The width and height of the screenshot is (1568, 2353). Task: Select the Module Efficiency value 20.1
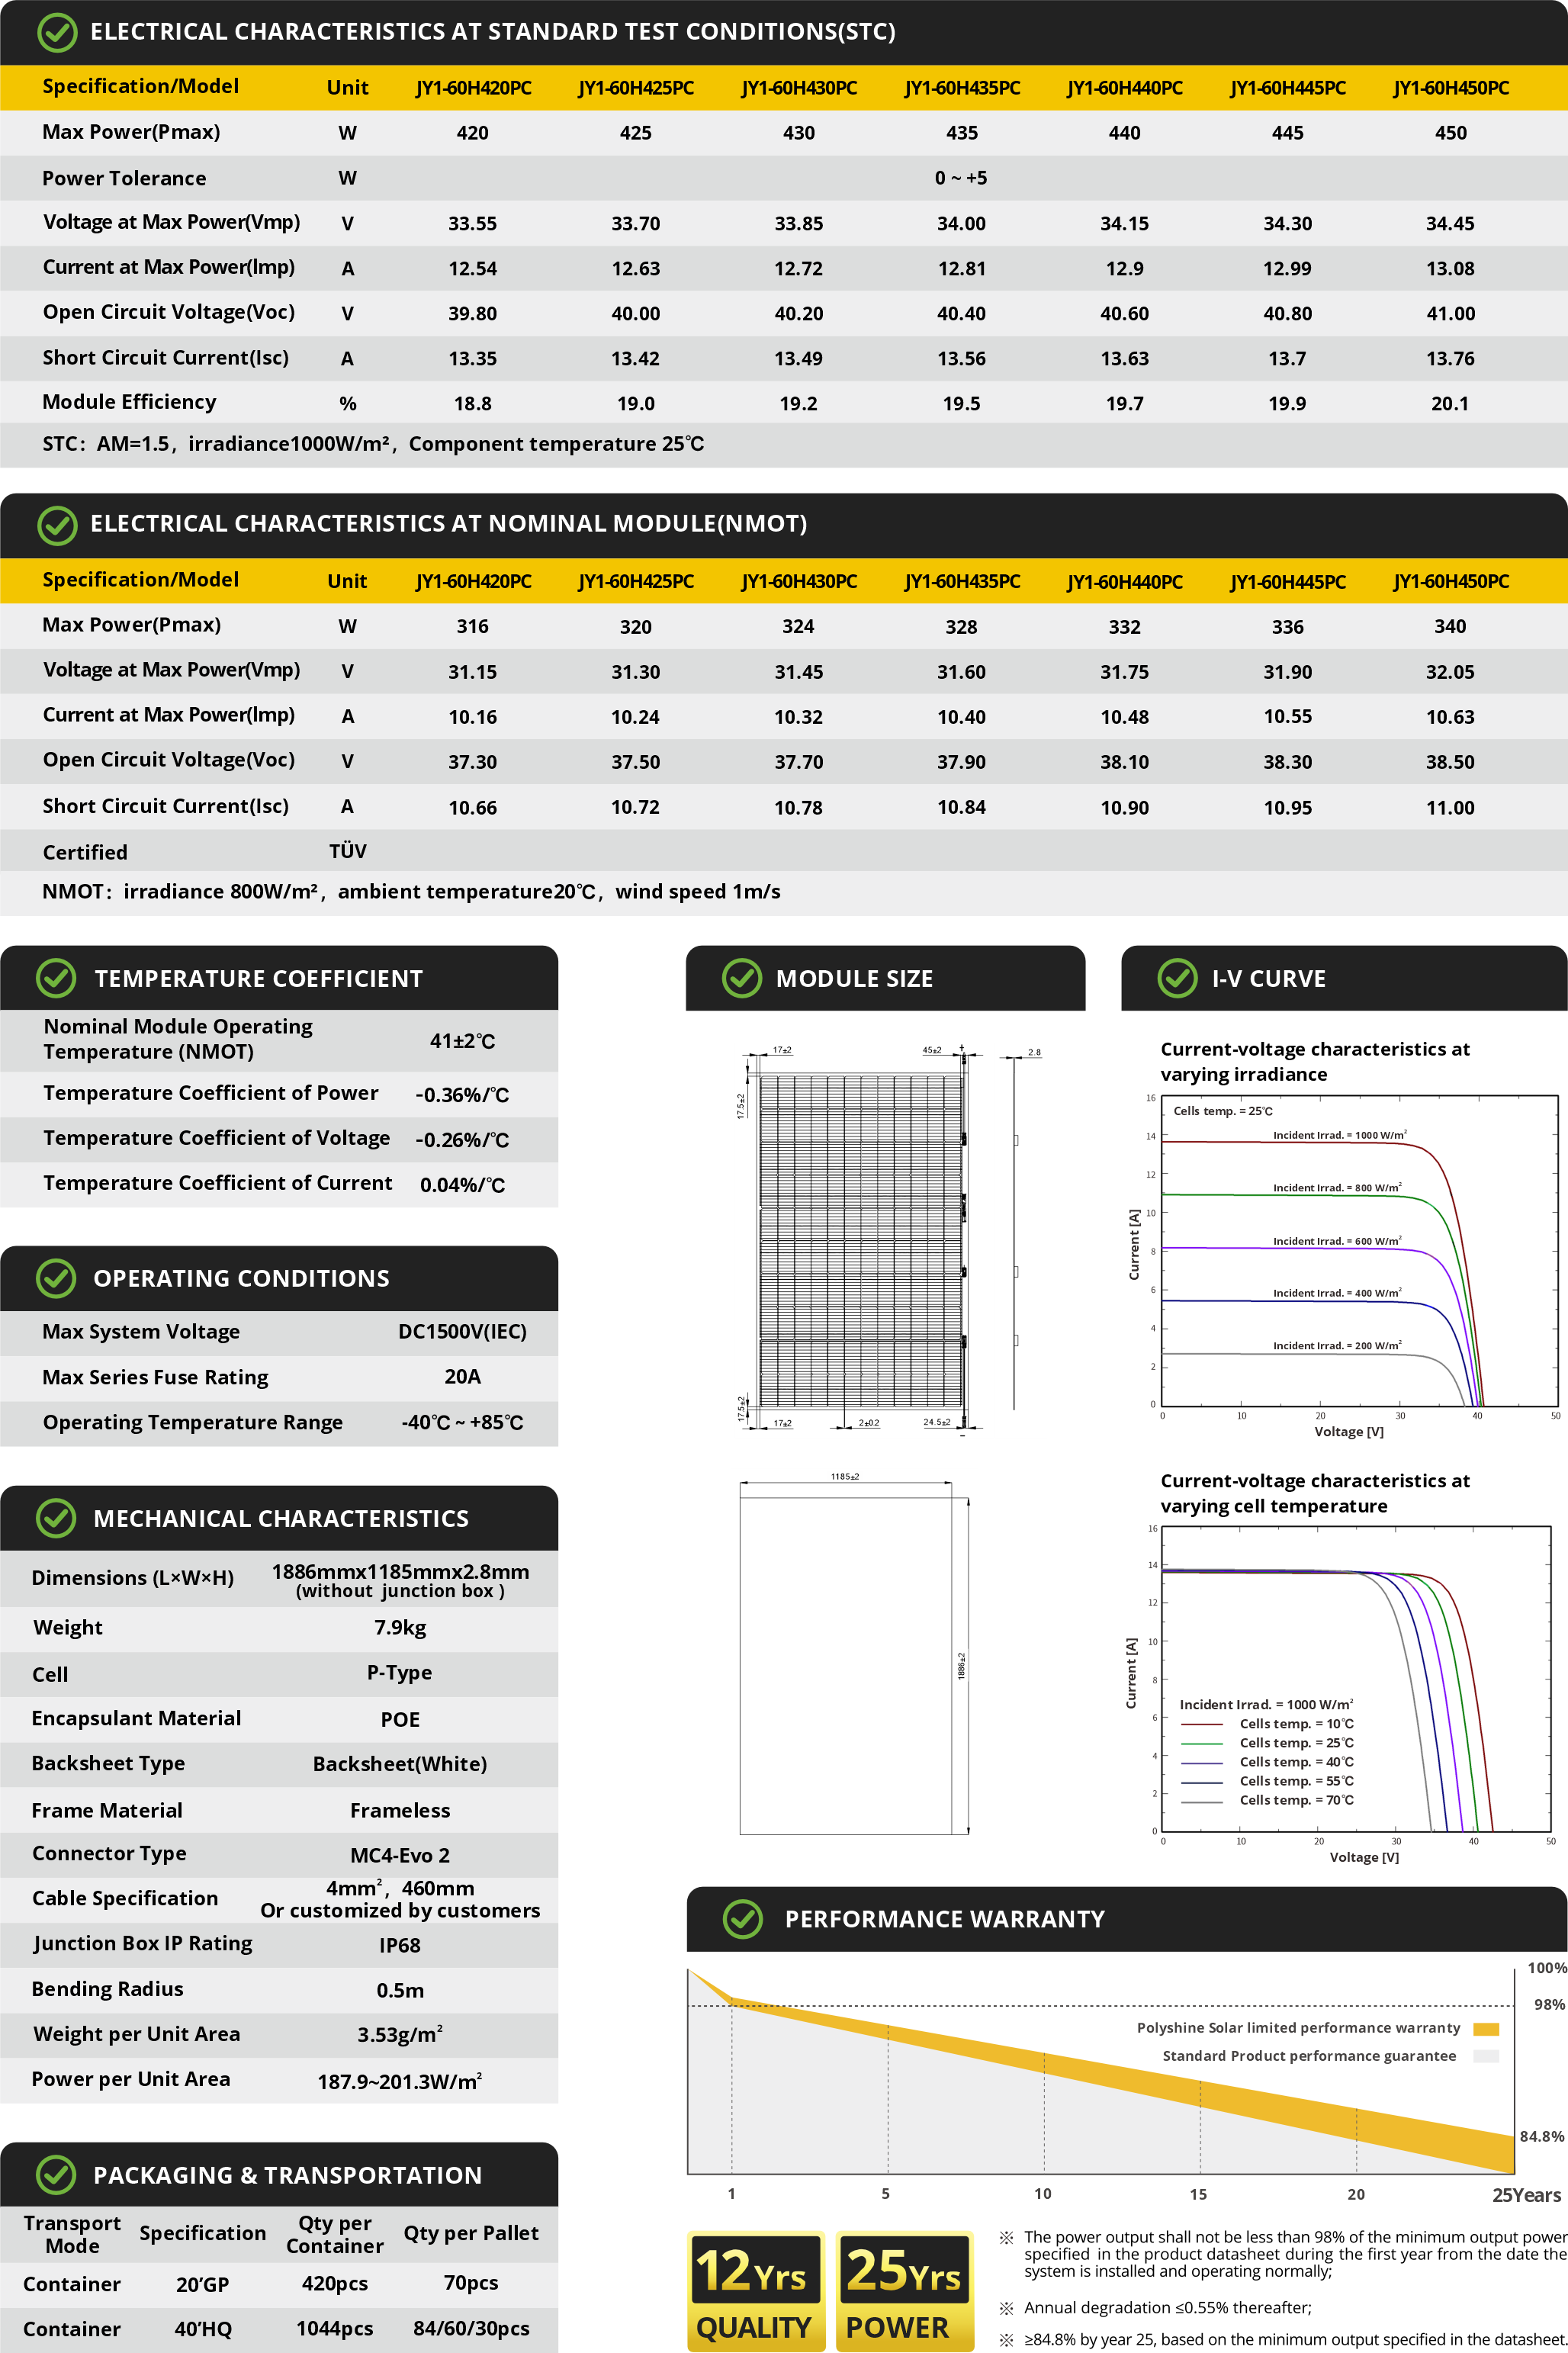[x=1450, y=404]
